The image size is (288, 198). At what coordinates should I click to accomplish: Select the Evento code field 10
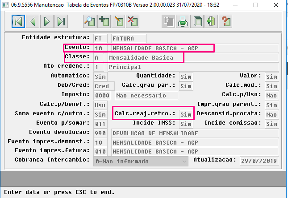coord(100,48)
